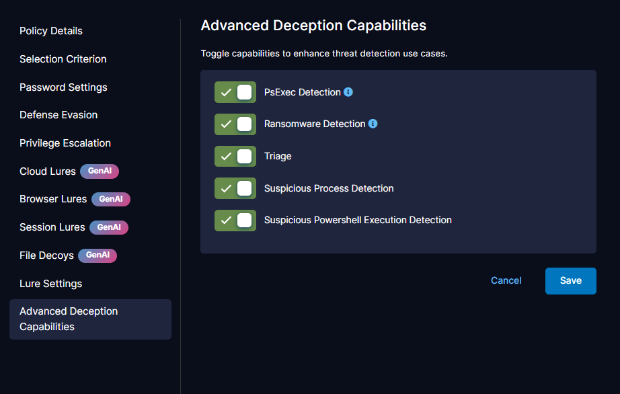Select Privilege Escalation in the sidebar
620x394 pixels.
pos(65,143)
